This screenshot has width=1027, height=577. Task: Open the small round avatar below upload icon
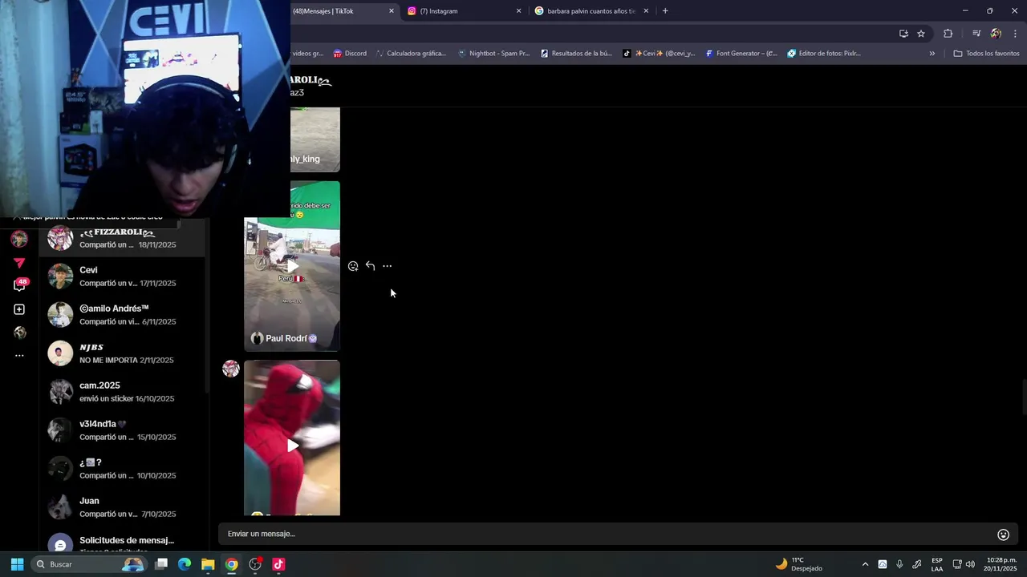19,333
